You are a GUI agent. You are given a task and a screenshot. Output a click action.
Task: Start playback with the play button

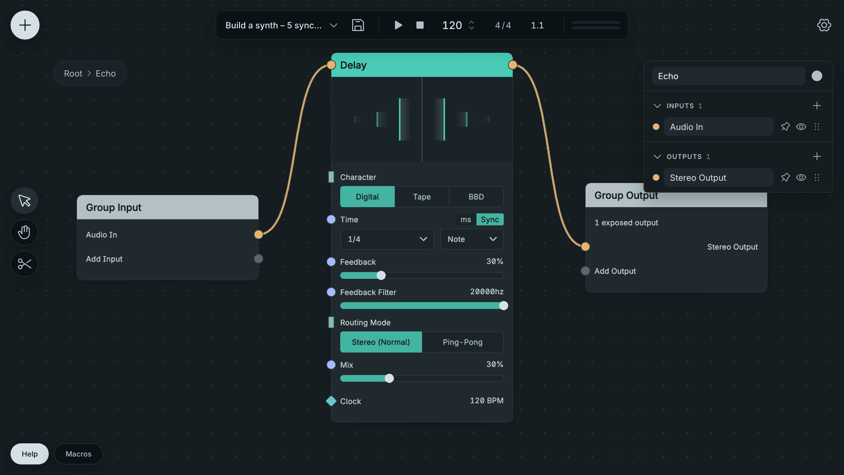[x=398, y=25]
